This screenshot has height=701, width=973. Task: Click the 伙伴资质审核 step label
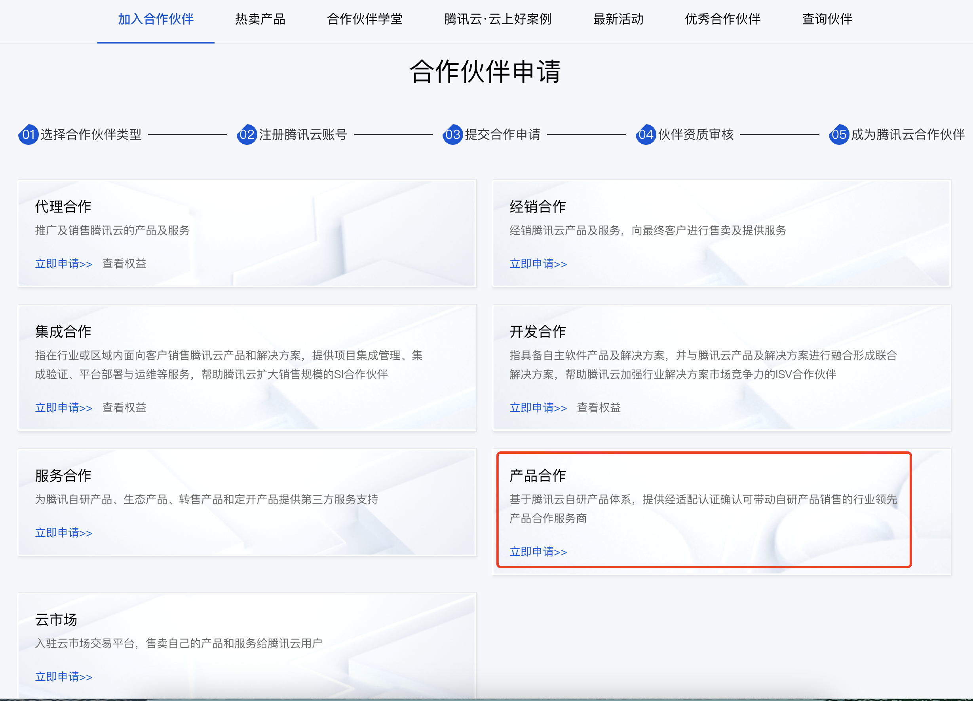point(696,135)
